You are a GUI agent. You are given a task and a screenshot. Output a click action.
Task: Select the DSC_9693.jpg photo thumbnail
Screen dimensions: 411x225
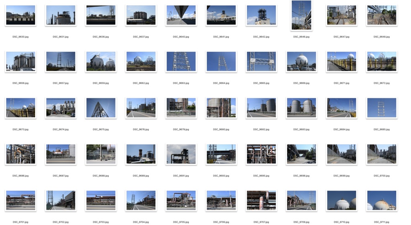click(x=221, y=154)
